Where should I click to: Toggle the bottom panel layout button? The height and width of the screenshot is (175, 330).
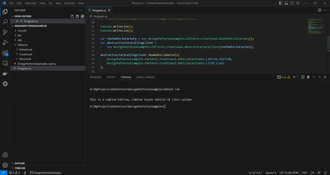(x=286, y=3)
